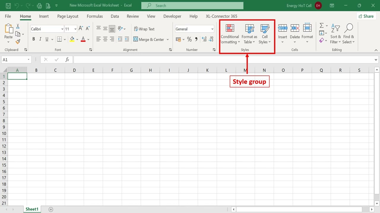Click the Orientation text-angle icon

coord(120,29)
